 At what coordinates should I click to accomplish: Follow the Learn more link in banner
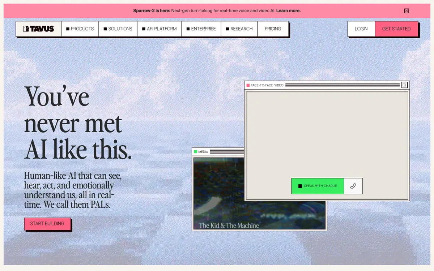point(288,11)
